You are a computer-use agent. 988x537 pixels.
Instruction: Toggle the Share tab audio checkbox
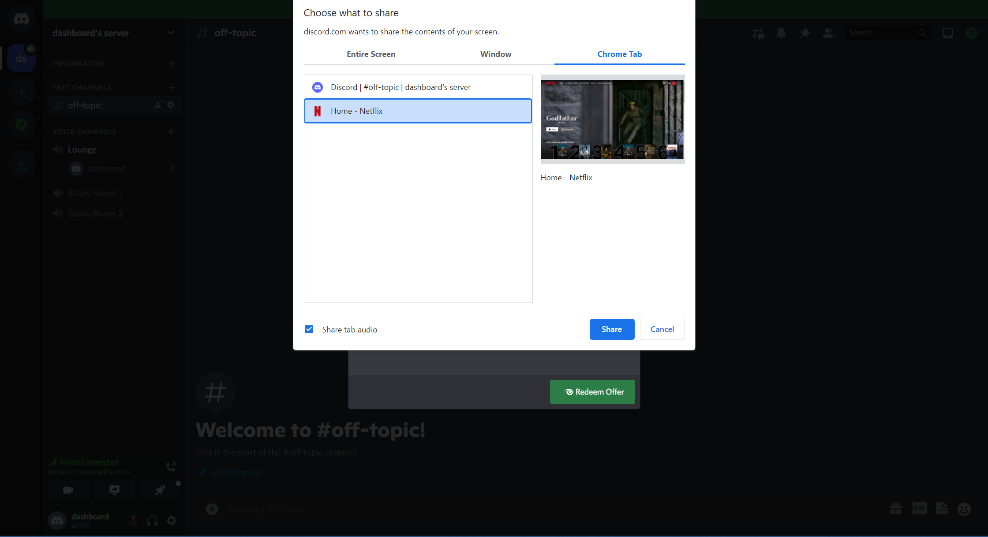(309, 329)
